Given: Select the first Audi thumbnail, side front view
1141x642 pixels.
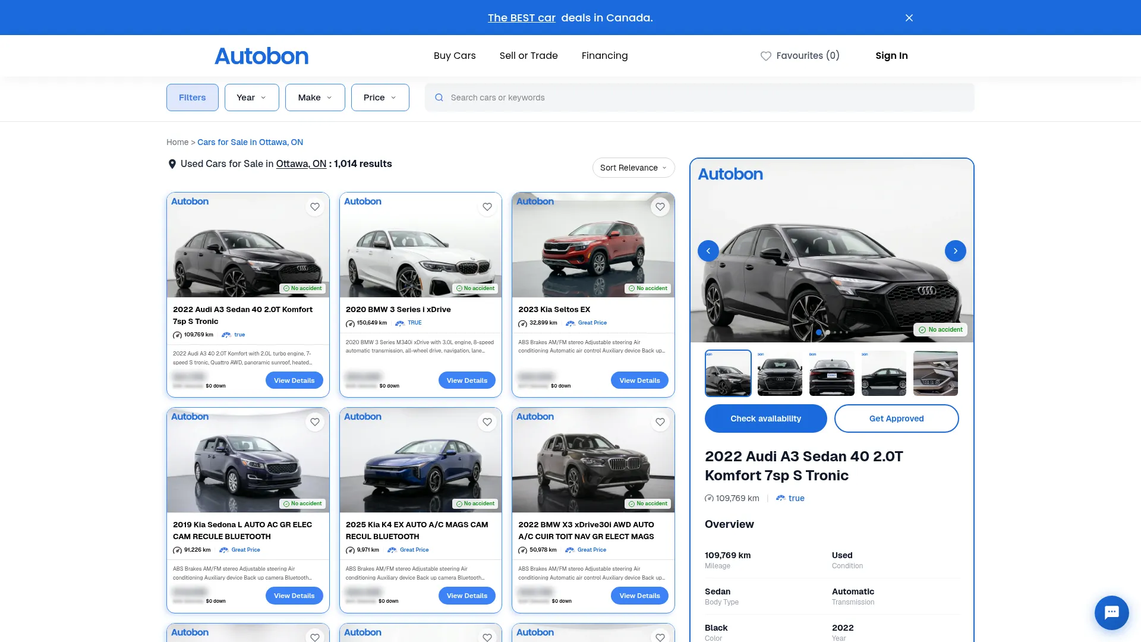Looking at the screenshot, I should coord(728,373).
